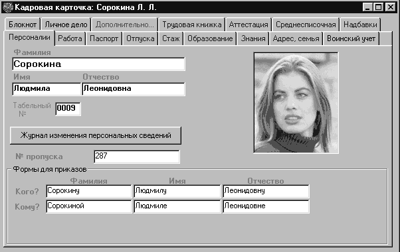Screen dimensions: 400x252
Task: Select the Воинский учет tab
Action: pos(351,38)
